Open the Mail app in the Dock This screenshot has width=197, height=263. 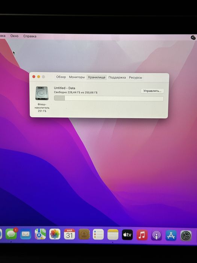26,234
